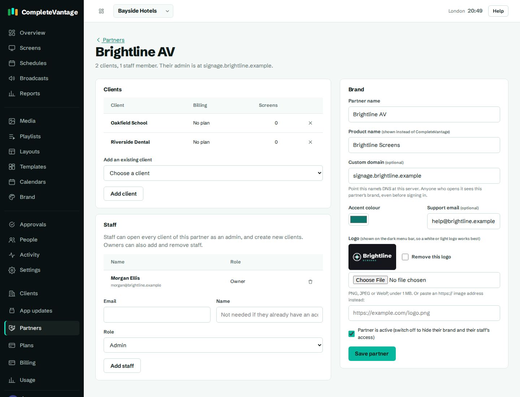Click the Billing column header
520x397 pixels.
200,105
